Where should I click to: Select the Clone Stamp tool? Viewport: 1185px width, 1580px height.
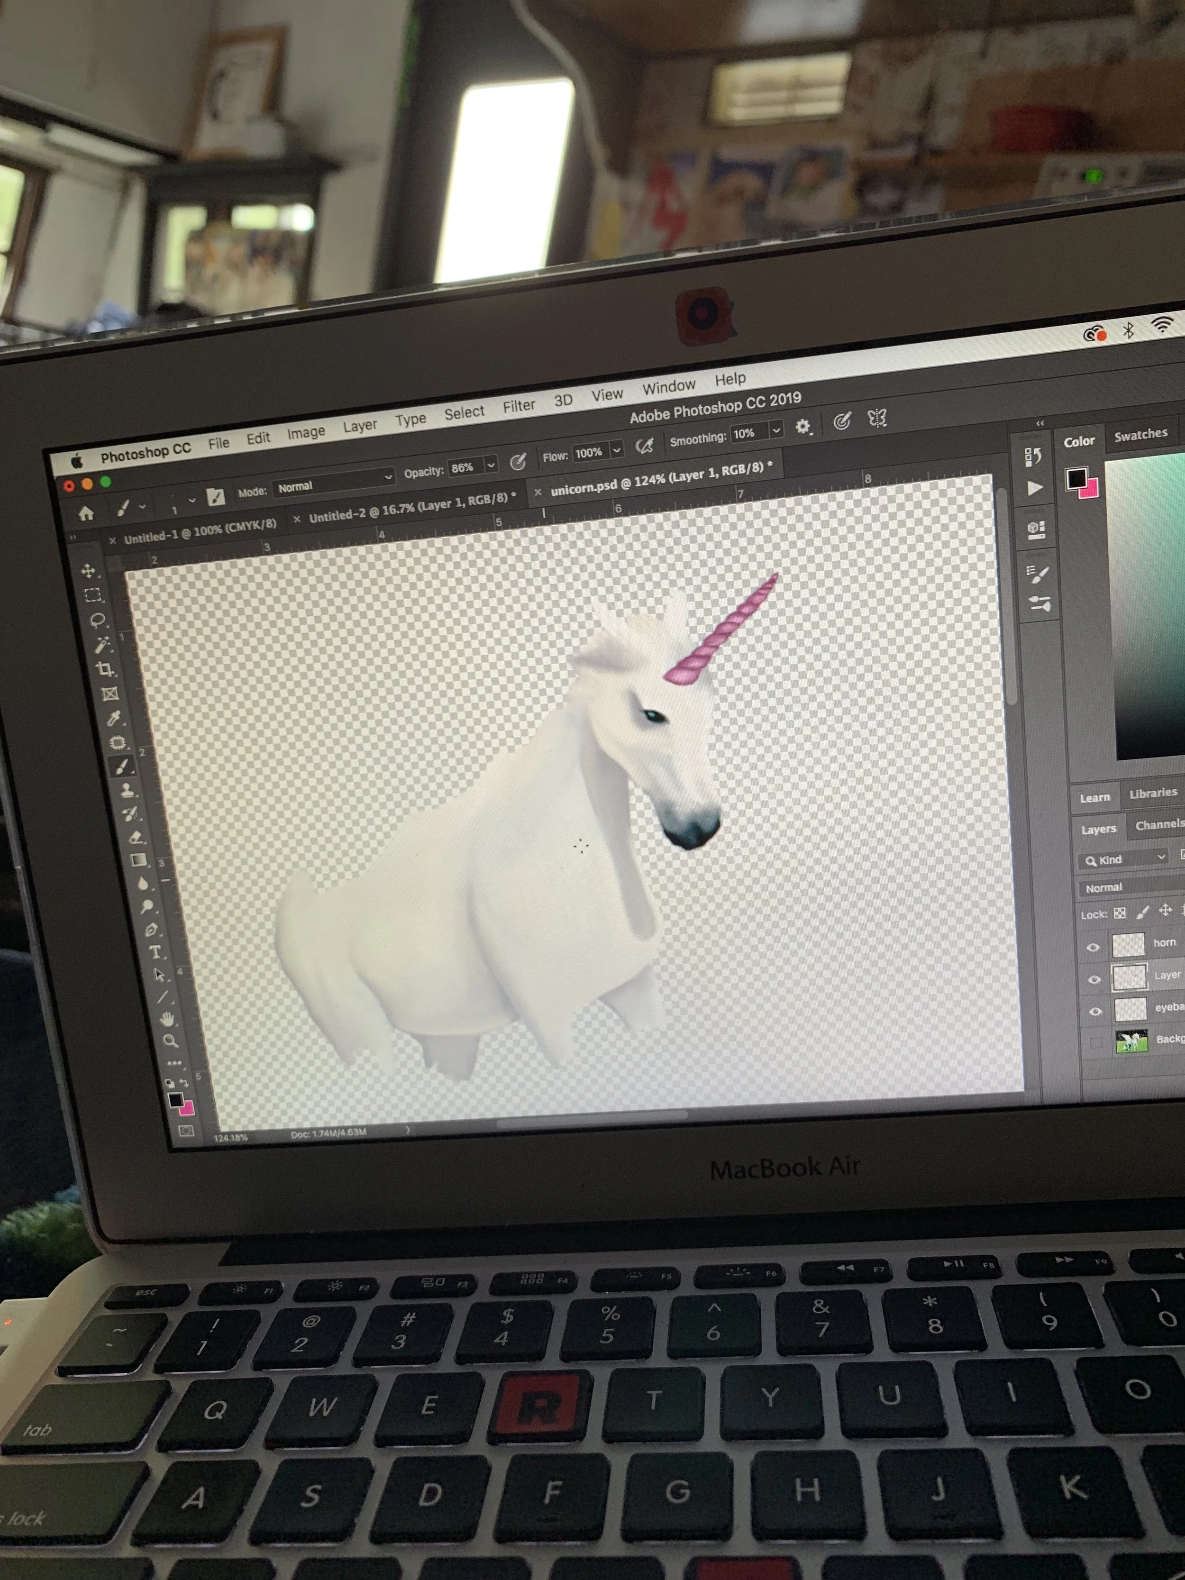click(x=127, y=790)
